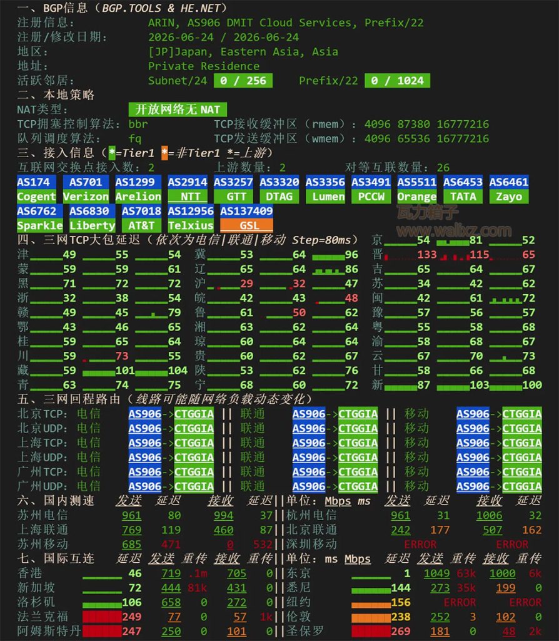Click the 阿姆斯特丹 latency value 247
559x641 pixels.
131,632
